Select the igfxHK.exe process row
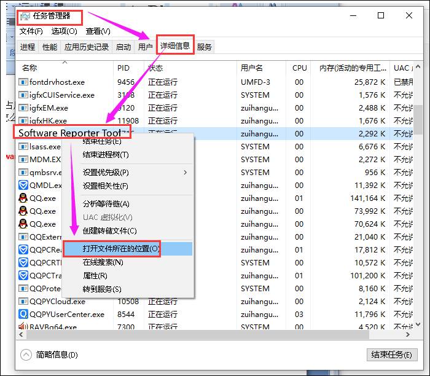 pyautogui.click(x=215, y=120)
